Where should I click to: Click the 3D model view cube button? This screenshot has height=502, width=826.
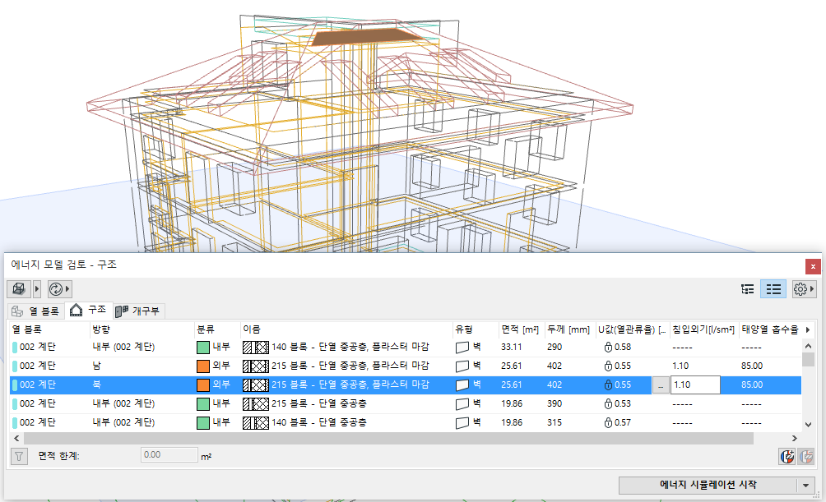[x=19, y=289]
